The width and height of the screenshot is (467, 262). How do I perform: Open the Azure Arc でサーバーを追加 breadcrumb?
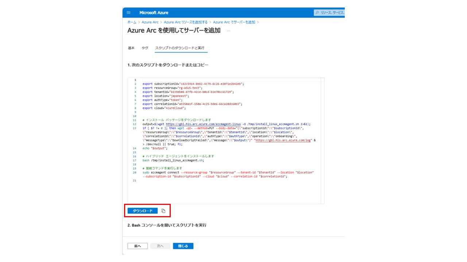233,22
